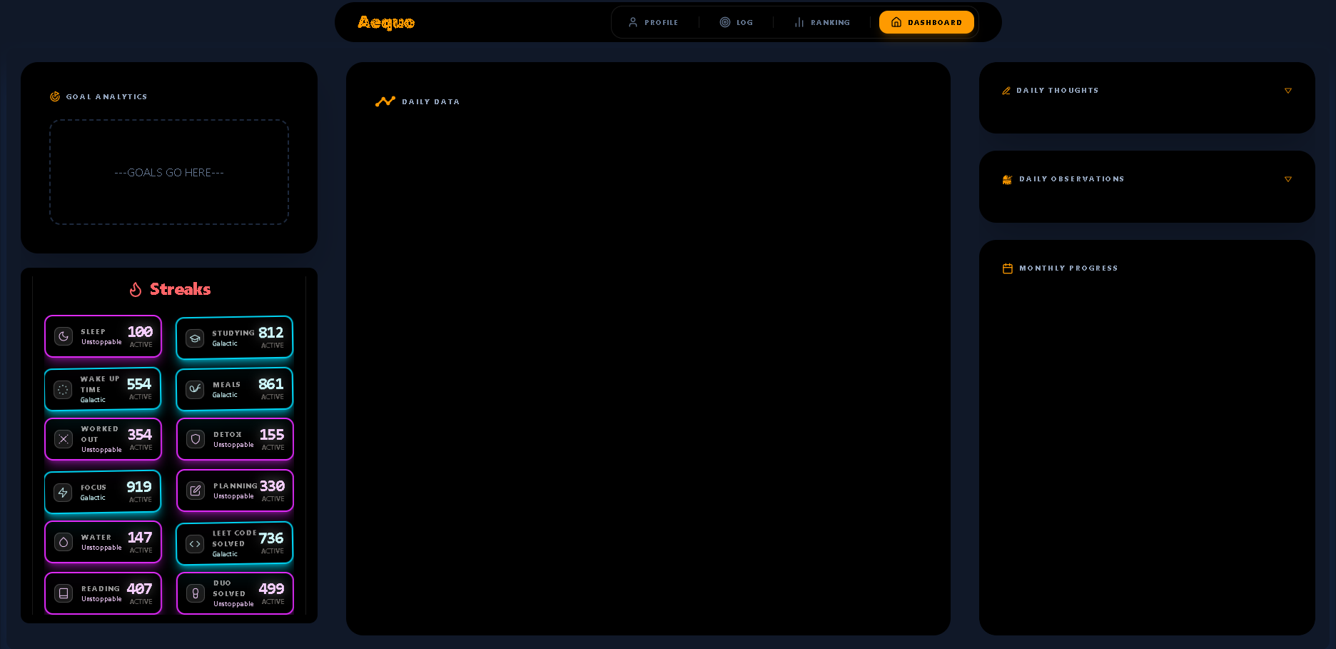Expand the Daily Thoughts panel
This screenshot has height=649, width=1336.
(x=1287, y=91)
